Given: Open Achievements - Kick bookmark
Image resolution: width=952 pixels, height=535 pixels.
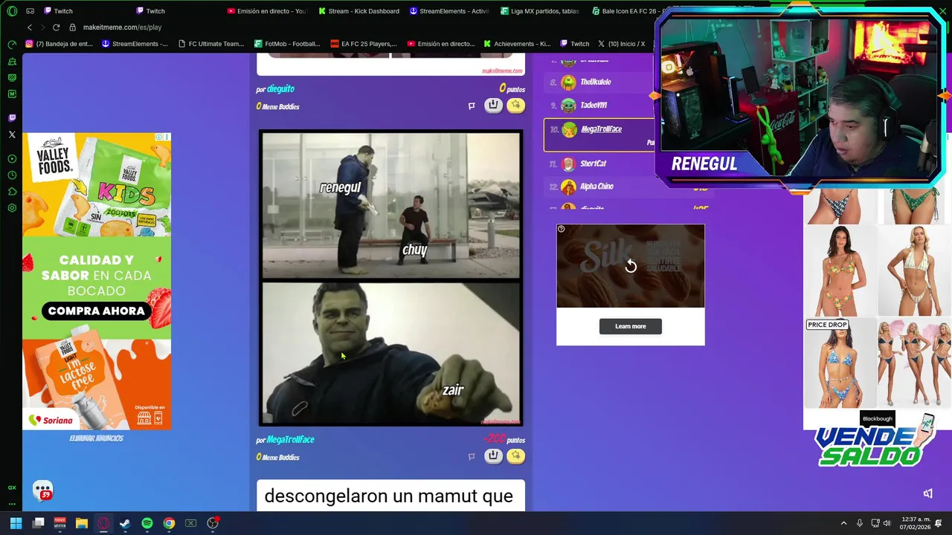Looking at the screenshot, I should point(517,44).
